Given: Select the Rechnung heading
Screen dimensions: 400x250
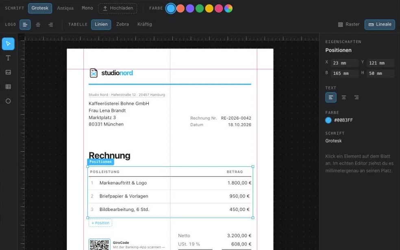Looking at the screenshot, I should (109, 156).
